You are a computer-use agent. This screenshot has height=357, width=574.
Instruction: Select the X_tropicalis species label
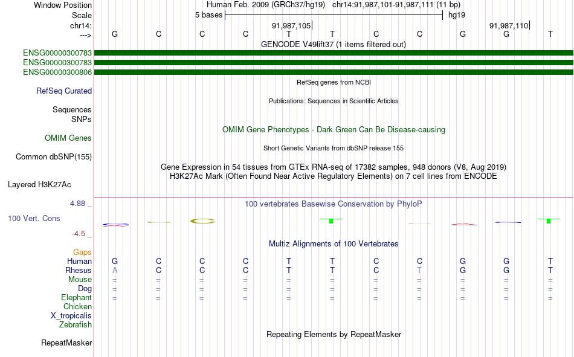pos(71,316)
